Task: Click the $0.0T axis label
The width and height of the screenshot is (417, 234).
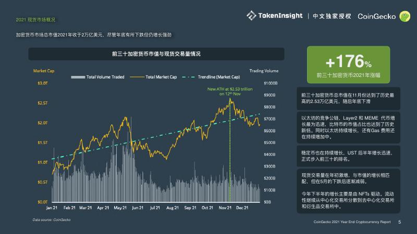Action: click(43, 202)
